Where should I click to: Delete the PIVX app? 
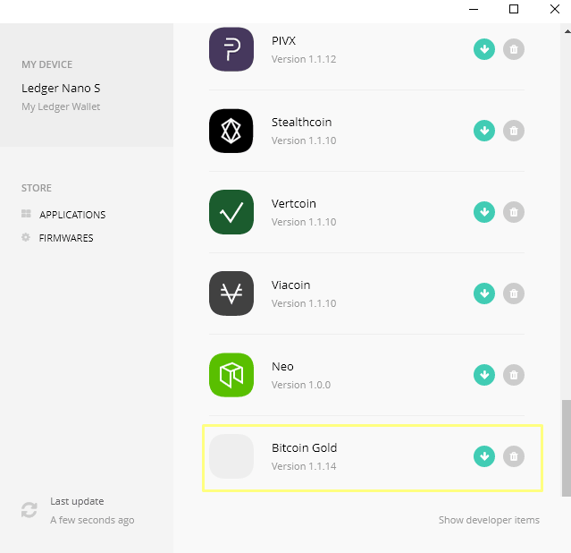513,49
